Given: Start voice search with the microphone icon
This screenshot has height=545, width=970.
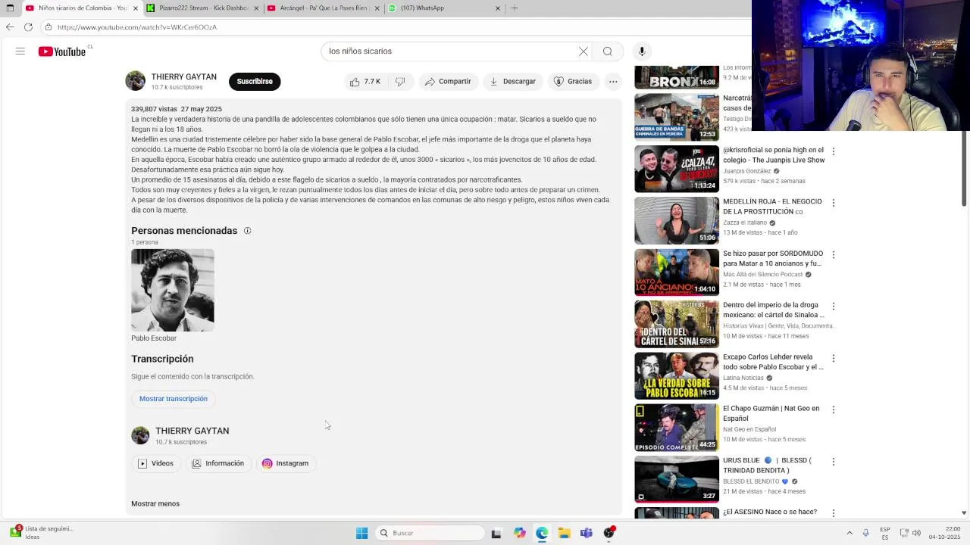Looking at the screenshot, I should 642,51.
